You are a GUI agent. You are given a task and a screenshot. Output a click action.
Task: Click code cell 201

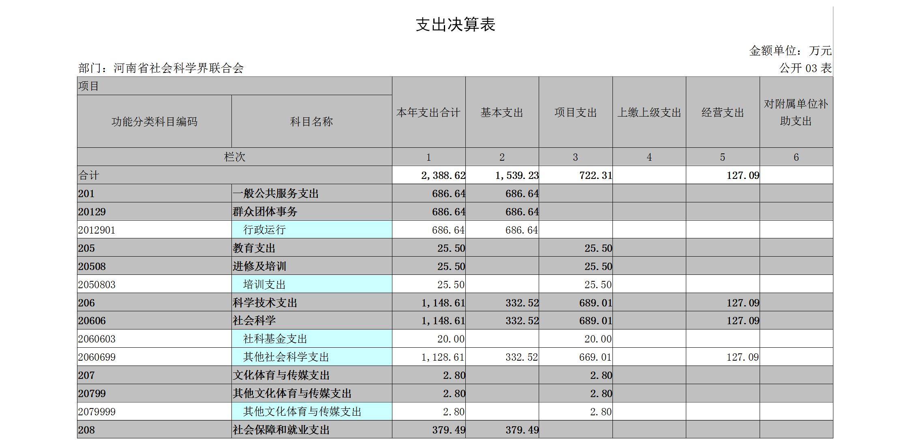pos(154,193)
